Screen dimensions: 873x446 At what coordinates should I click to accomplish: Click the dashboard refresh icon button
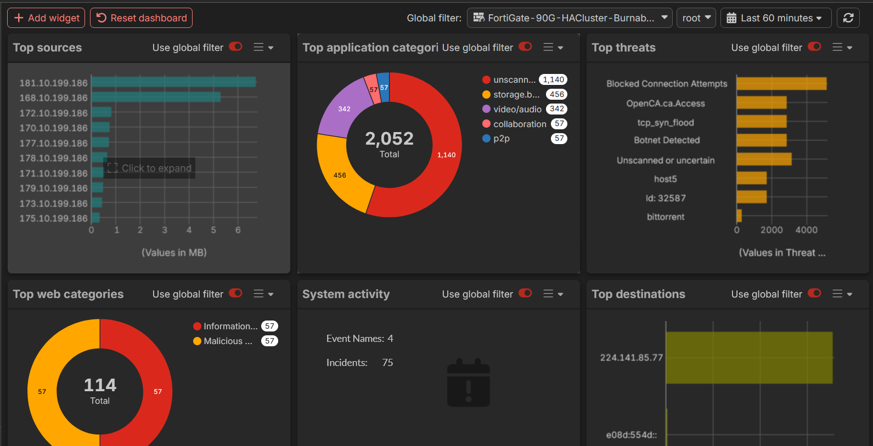click(848, 18)
